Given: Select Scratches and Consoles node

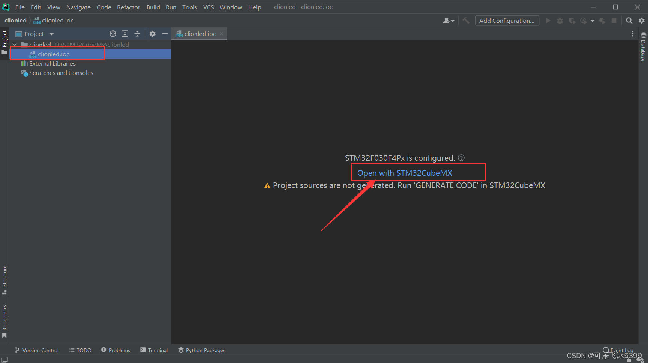Looking at the screenshot, I should coord(57,73).
